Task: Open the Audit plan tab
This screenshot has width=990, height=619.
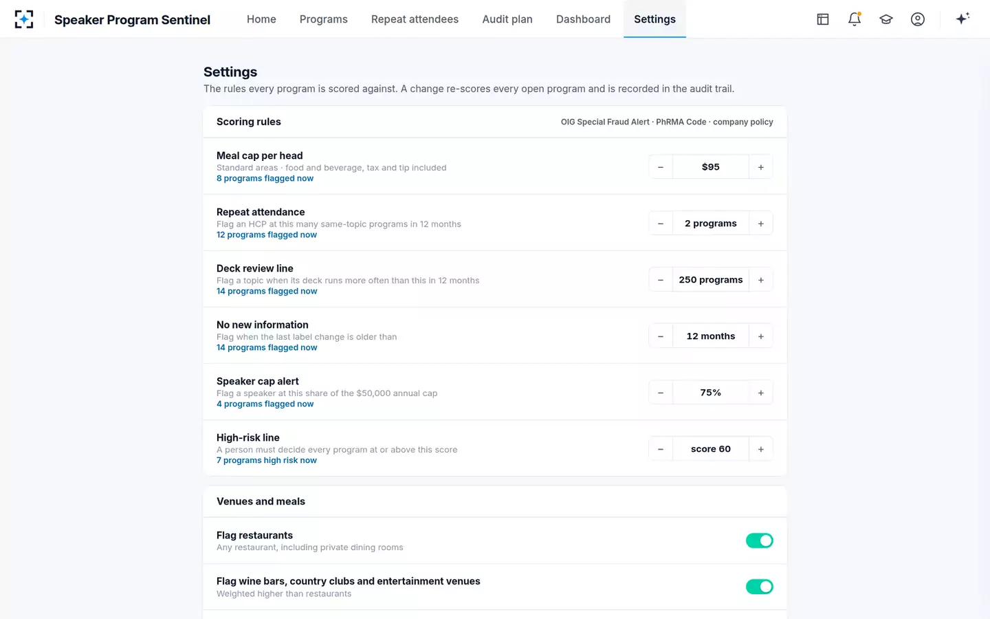Action: click(507, 19)
